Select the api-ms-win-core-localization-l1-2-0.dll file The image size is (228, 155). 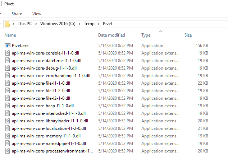tap(49, 128)
